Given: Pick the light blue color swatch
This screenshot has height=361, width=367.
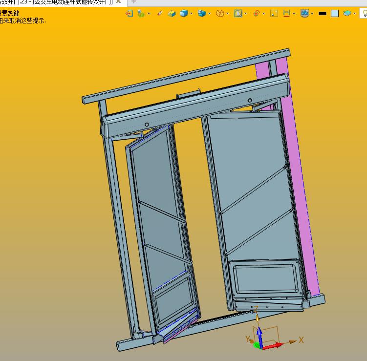Looking at the screenshot, I should [335, 13].
